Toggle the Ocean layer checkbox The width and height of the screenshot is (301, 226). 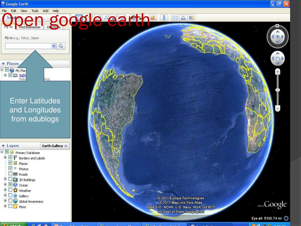pyautogui.click(x=10, y=184)
